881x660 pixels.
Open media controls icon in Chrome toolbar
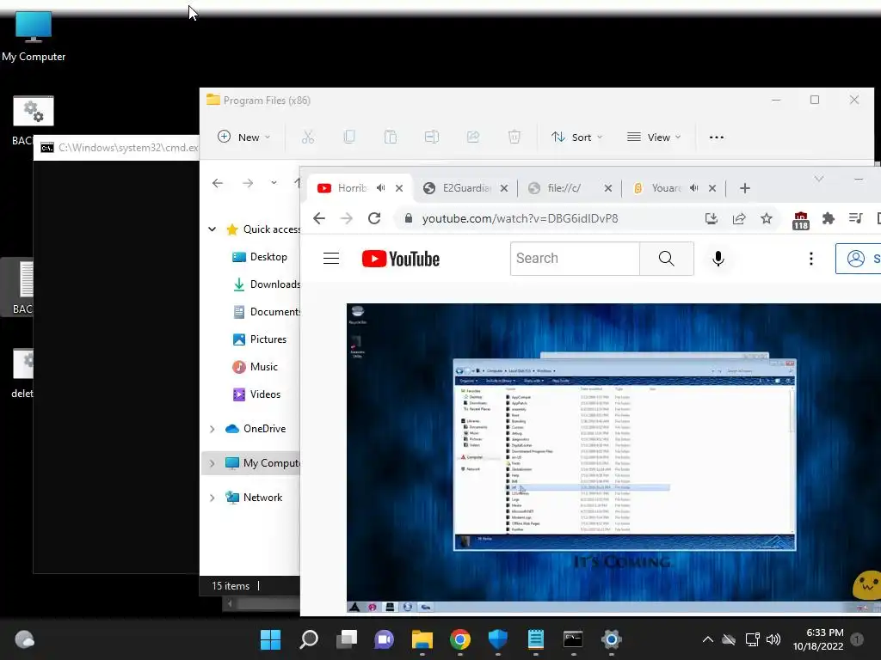[856, 218]
